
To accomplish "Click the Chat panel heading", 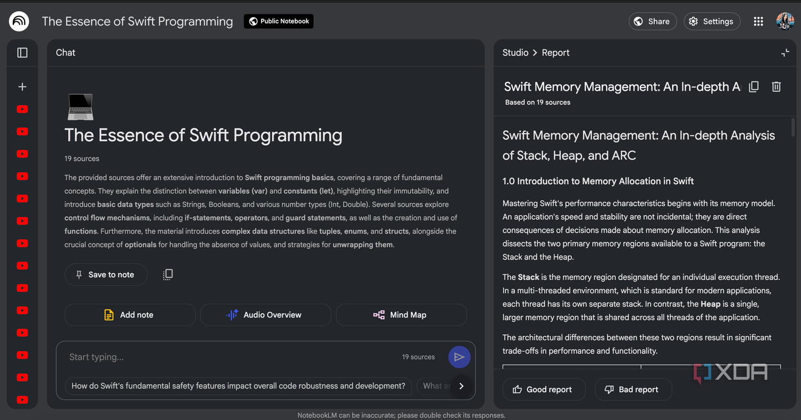I will pyautogui.click(x=66, y=52).
